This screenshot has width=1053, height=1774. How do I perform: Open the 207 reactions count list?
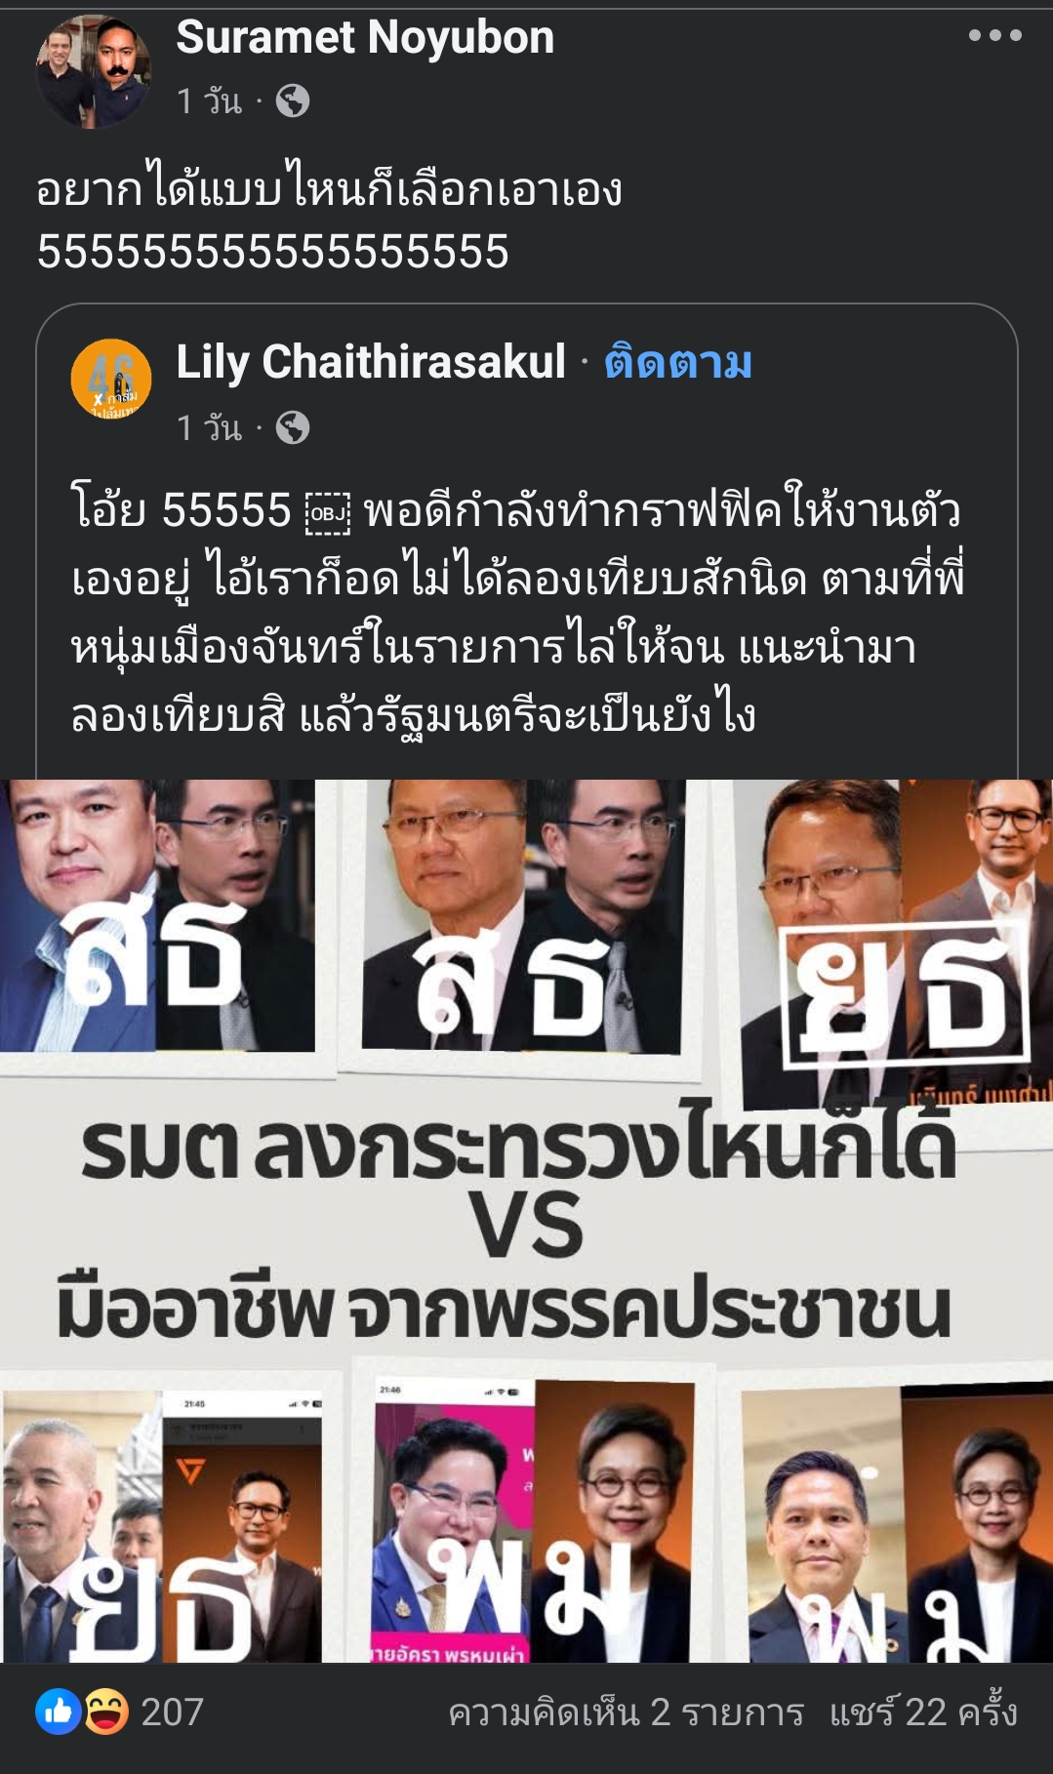point(172,1712)
